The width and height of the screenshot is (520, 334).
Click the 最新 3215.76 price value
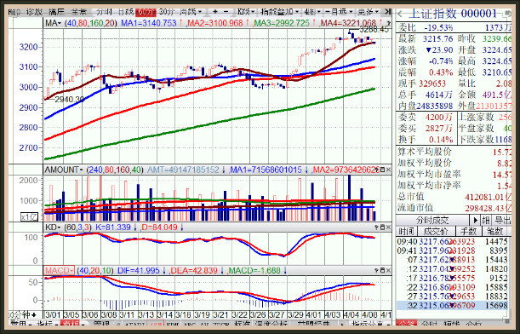click(437, 39)
